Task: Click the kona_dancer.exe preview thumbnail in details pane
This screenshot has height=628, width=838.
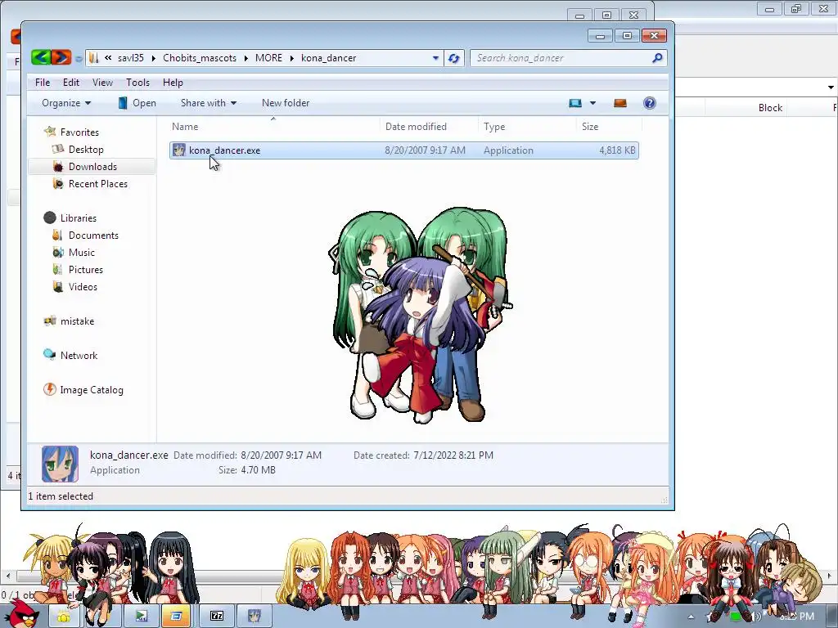Action: pyautogui.click(x=60, y=464)
